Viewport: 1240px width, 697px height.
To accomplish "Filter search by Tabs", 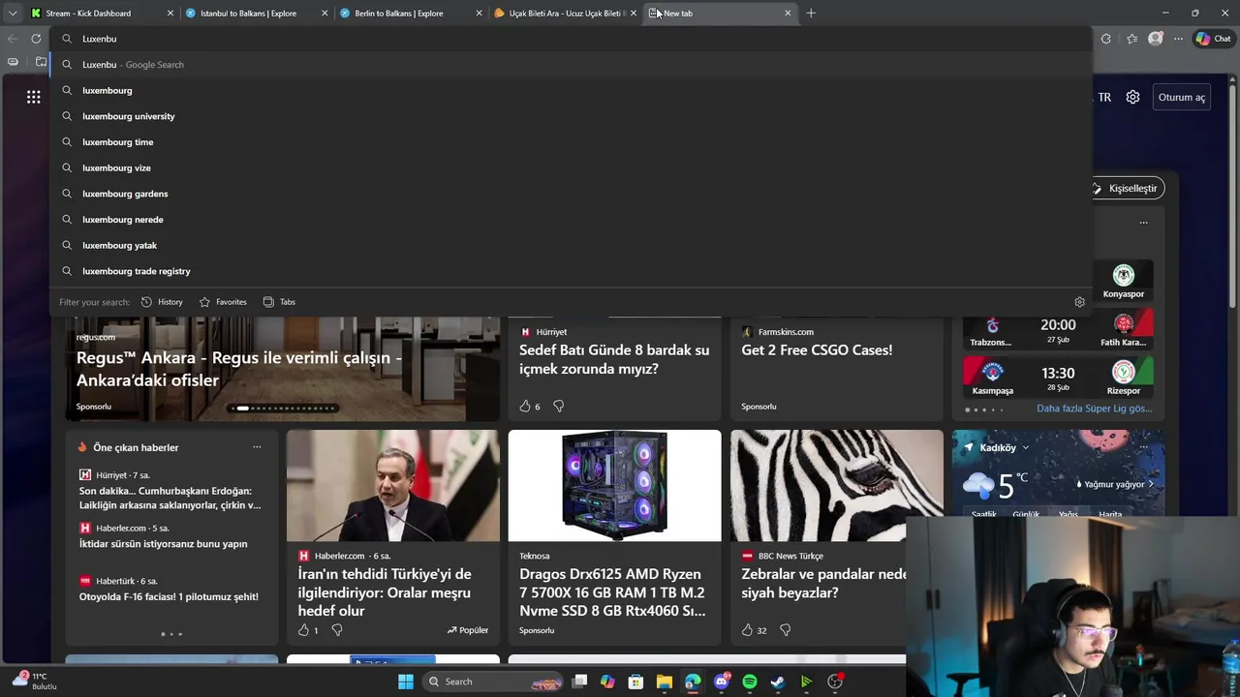I will click(279, 302).
